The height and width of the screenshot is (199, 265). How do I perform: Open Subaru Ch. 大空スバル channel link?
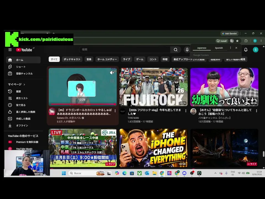click(69, 118)
